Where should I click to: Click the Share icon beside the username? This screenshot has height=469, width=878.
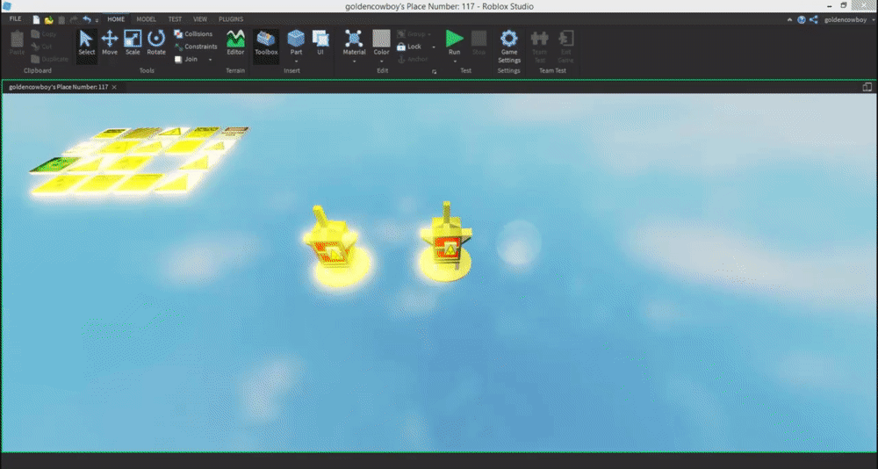[814, 19]
